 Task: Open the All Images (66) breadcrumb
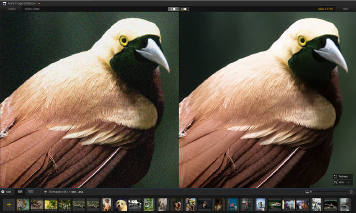pos(58,192)
